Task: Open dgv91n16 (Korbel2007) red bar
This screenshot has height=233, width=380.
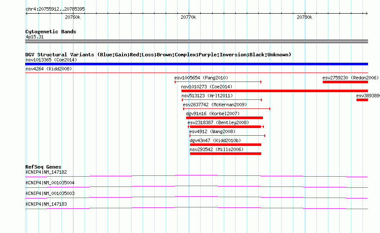Action: click(x=225, y=118)
